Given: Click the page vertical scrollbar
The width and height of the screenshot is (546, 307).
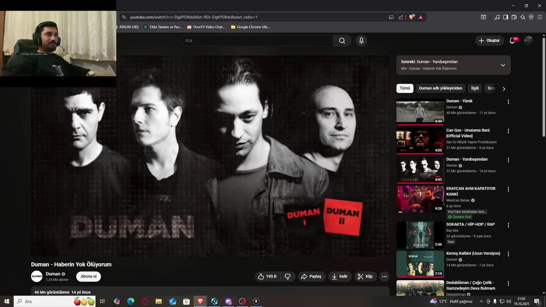Looking at the screenshot, I should 543,87.
